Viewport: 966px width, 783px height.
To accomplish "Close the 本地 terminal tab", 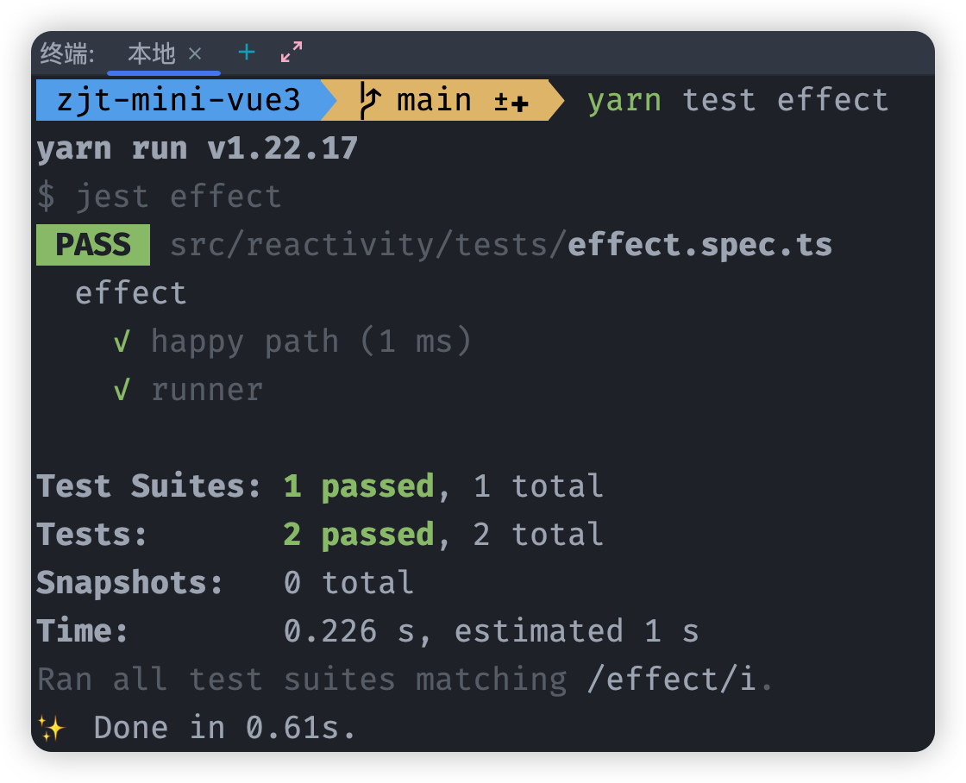I will pyautogui.click(x=195, y=53).
